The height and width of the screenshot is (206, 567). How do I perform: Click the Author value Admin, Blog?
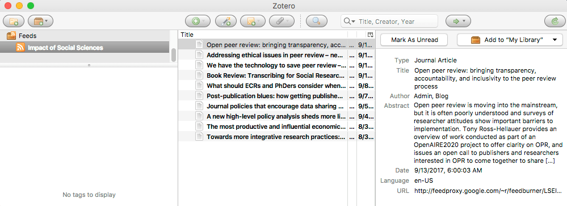pyautogui.click(x=431, y=96)
